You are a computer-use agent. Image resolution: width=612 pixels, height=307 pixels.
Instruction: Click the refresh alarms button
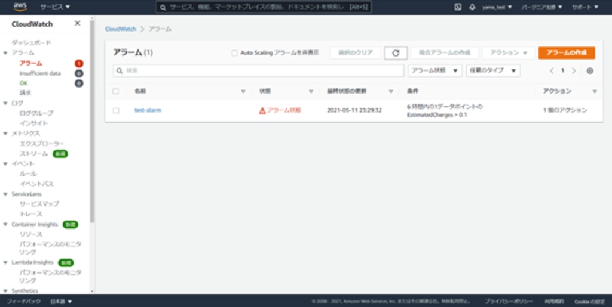396,53
